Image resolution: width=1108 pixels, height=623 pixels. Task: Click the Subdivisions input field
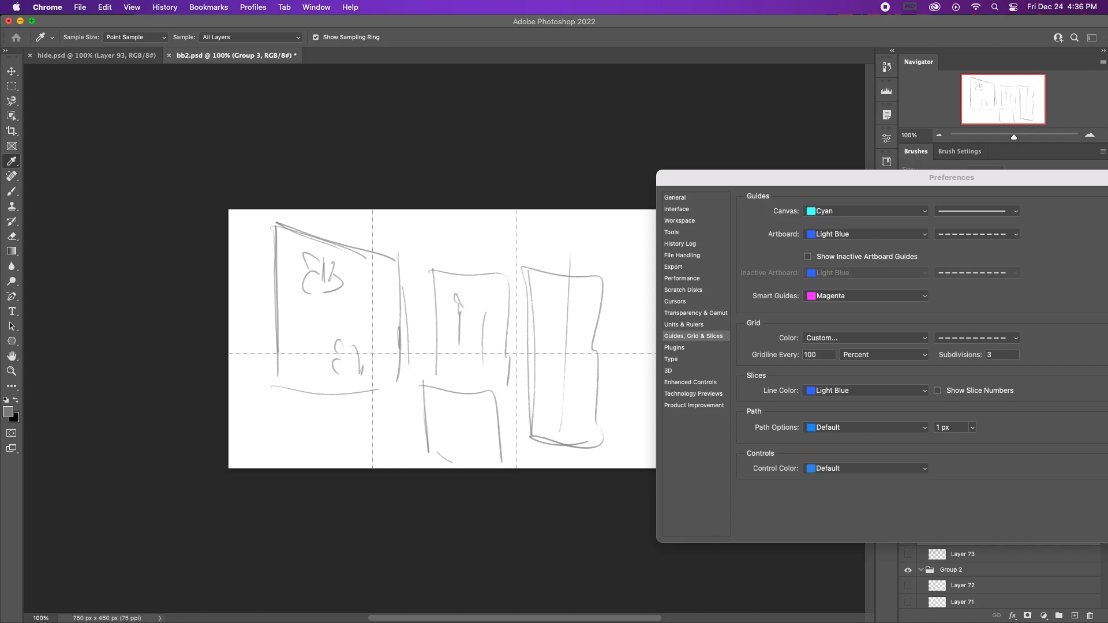coord(1001,355)
